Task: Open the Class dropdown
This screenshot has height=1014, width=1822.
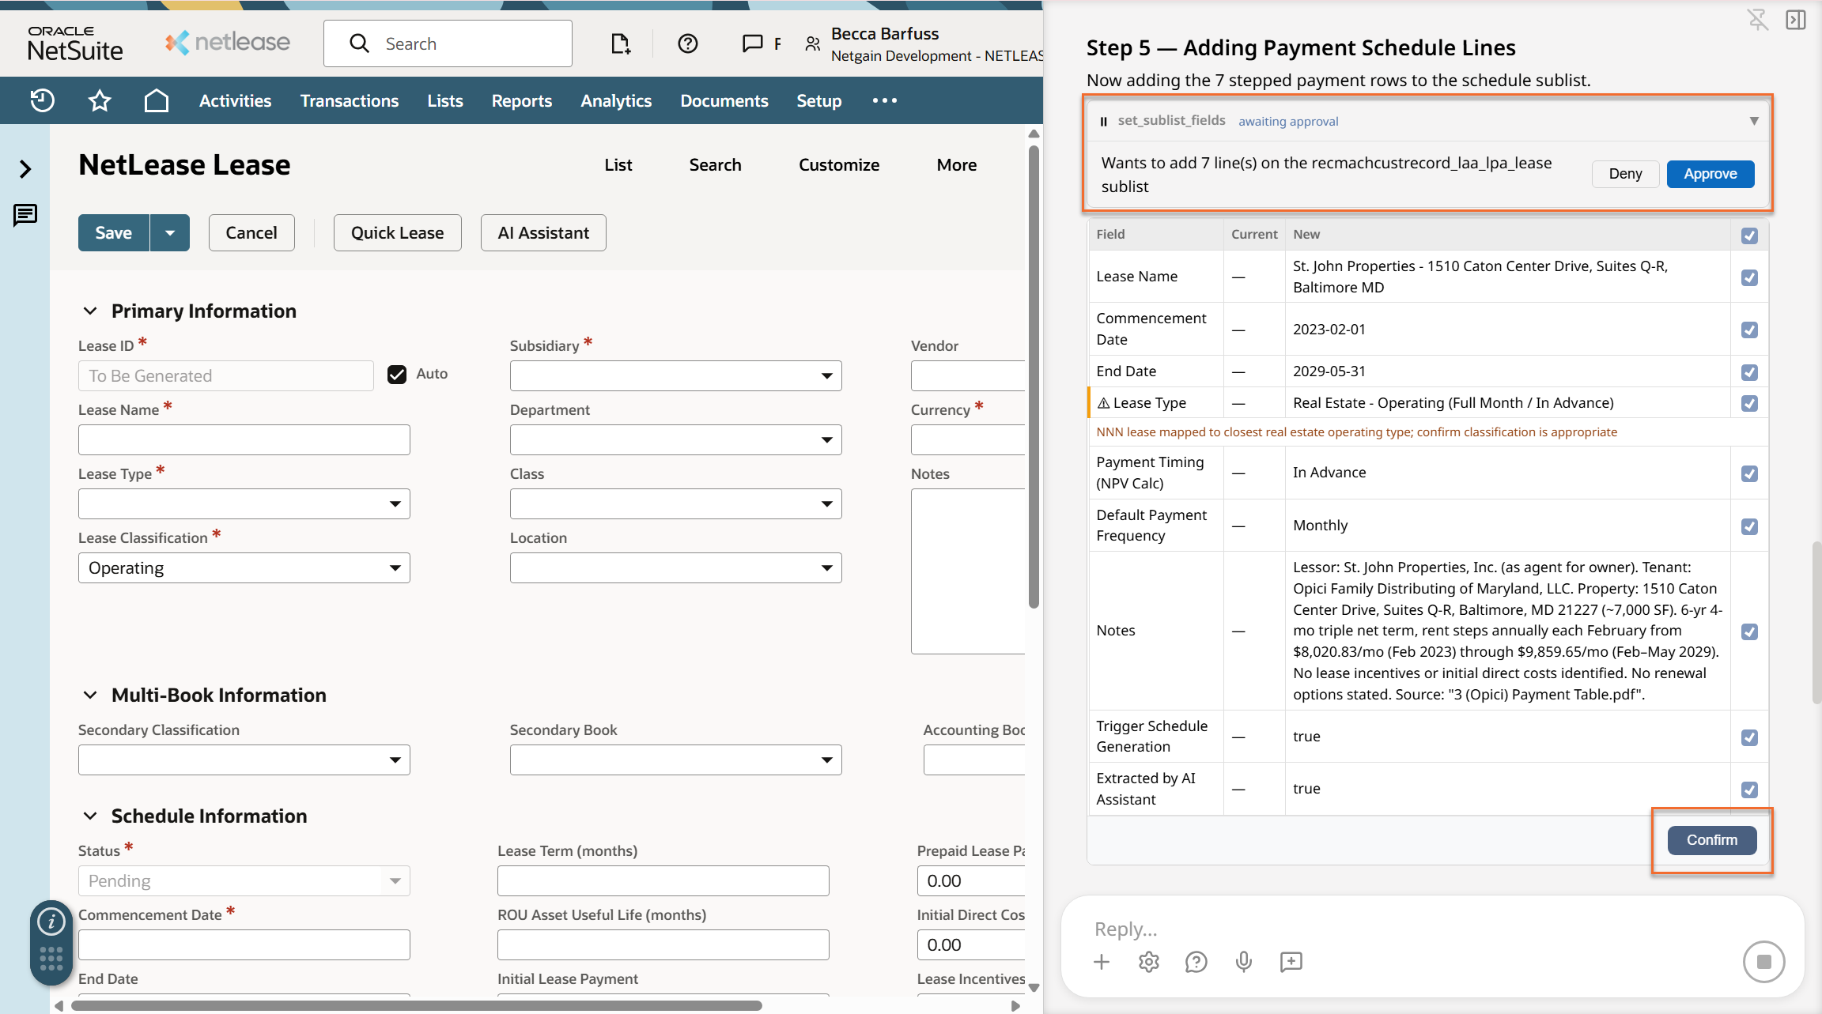Action: [x=676, y=503]
